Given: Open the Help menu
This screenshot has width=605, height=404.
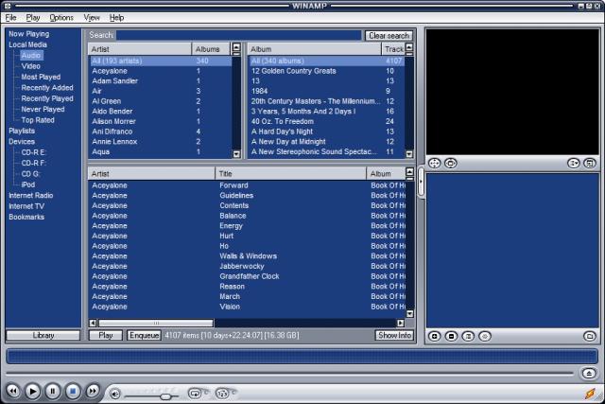Looking at the screenshot, I should pyautogui.click(x=116, y=18).
